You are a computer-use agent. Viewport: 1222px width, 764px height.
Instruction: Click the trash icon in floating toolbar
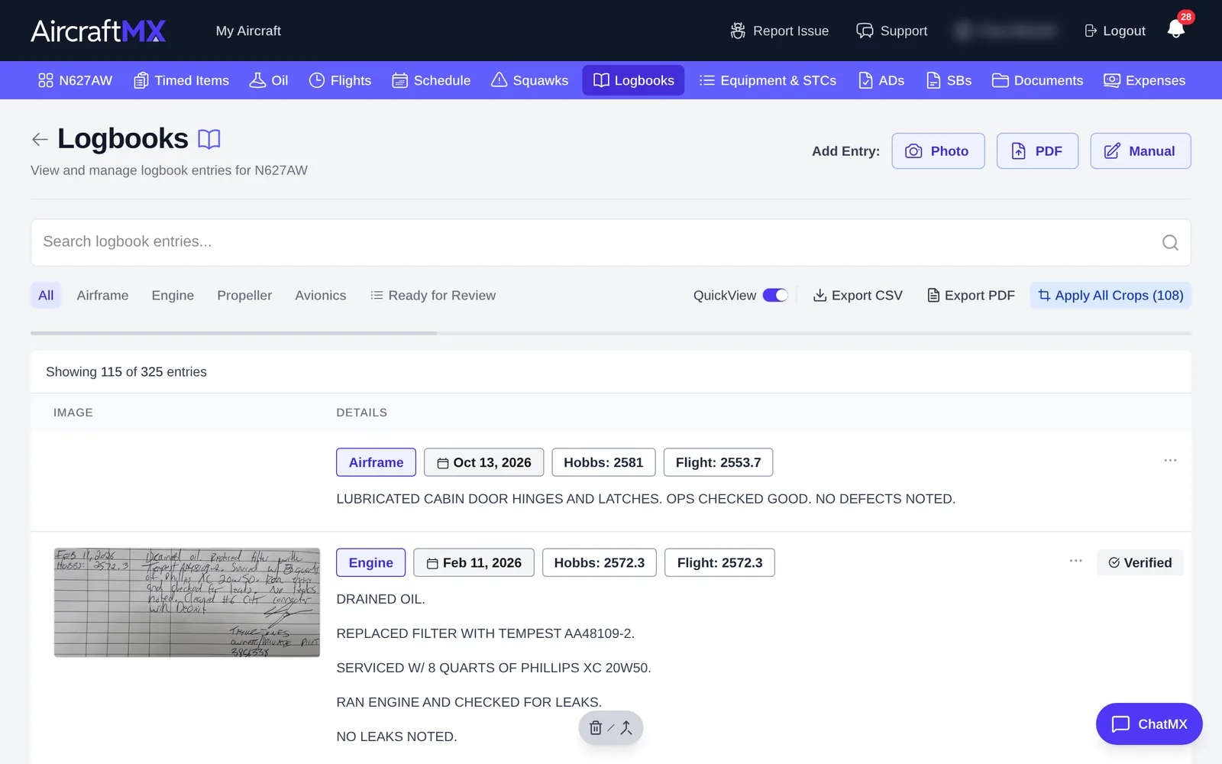[x=596, y=728]
